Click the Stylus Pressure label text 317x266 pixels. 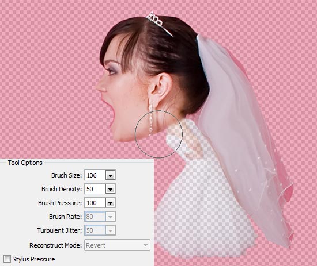(33, 259)
